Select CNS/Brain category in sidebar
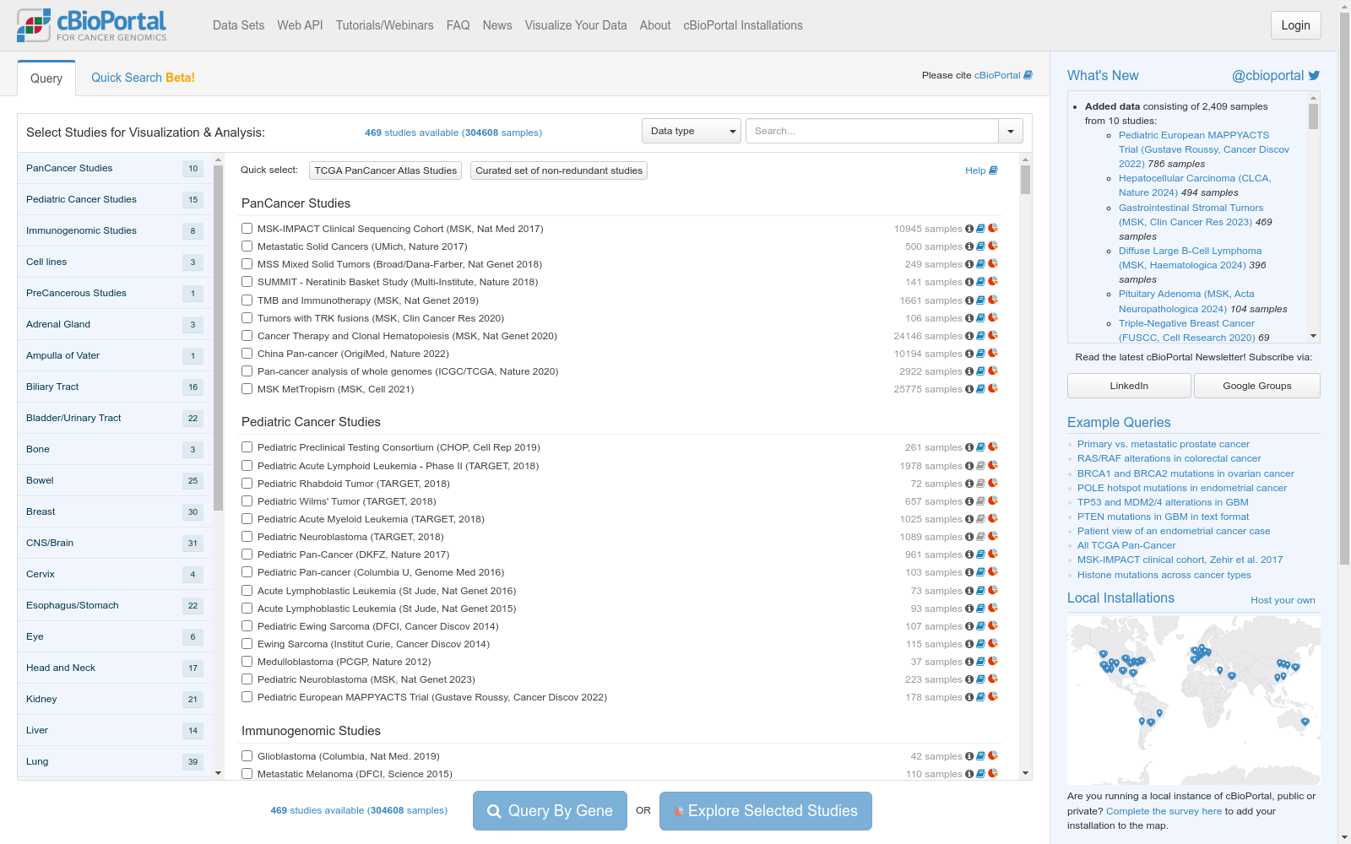Image resolution: width=1351 pixels, height=844 pixels. (115, 543)
